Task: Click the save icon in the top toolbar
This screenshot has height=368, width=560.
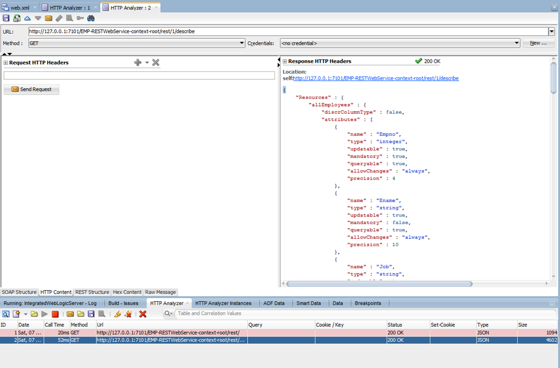Action: point(6,18)
